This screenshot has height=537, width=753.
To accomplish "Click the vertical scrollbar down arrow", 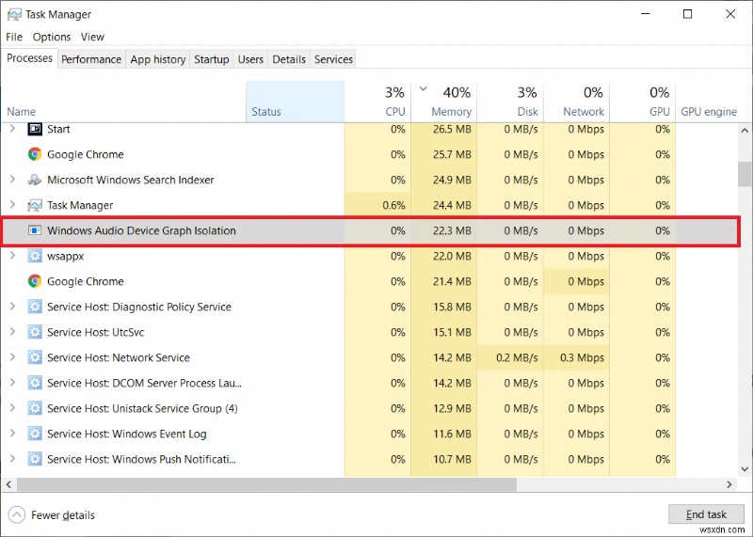I will [745, 469].
